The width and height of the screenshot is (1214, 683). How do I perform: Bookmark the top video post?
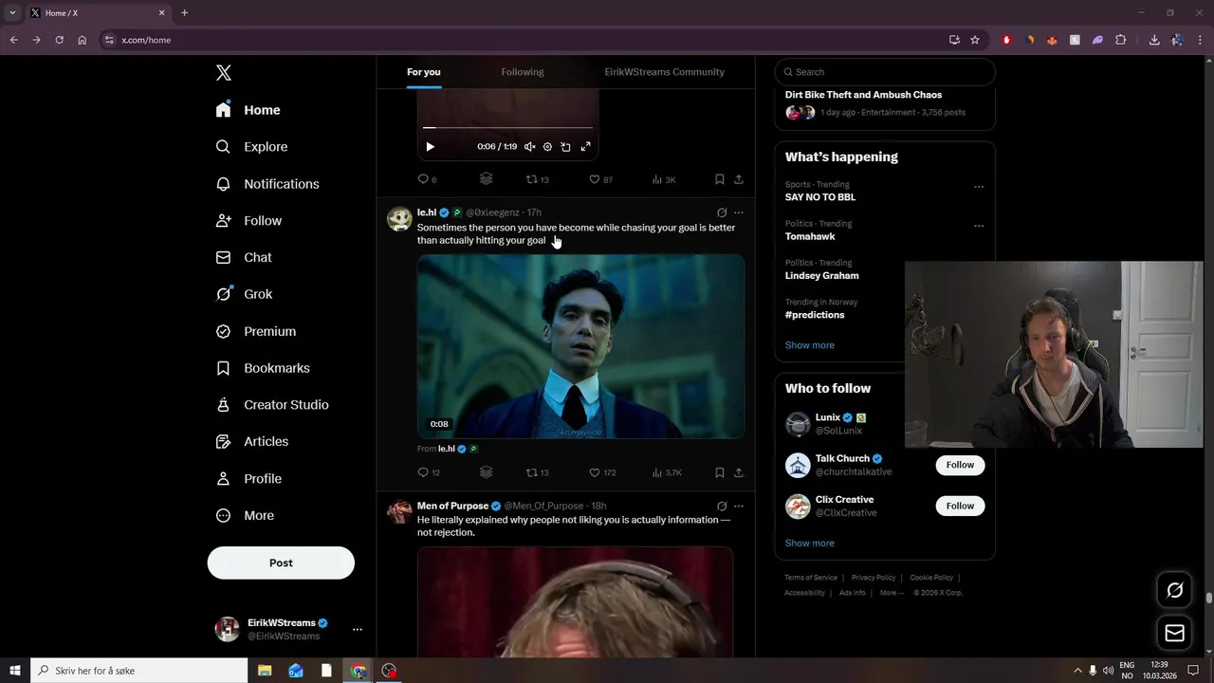coord(720,179)
